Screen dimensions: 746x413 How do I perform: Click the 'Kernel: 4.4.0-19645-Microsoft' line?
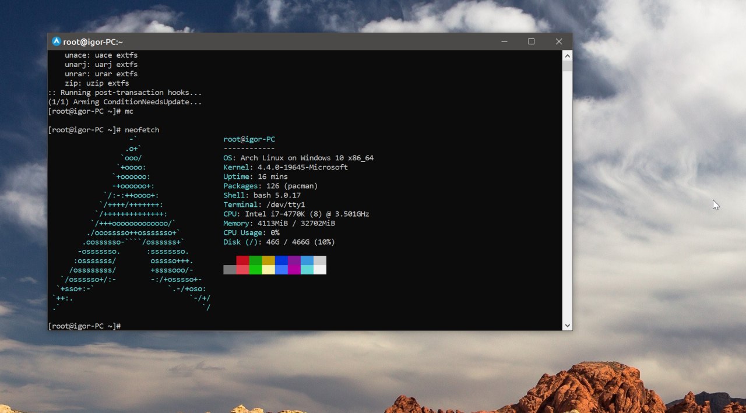click(x=286, y=167)
